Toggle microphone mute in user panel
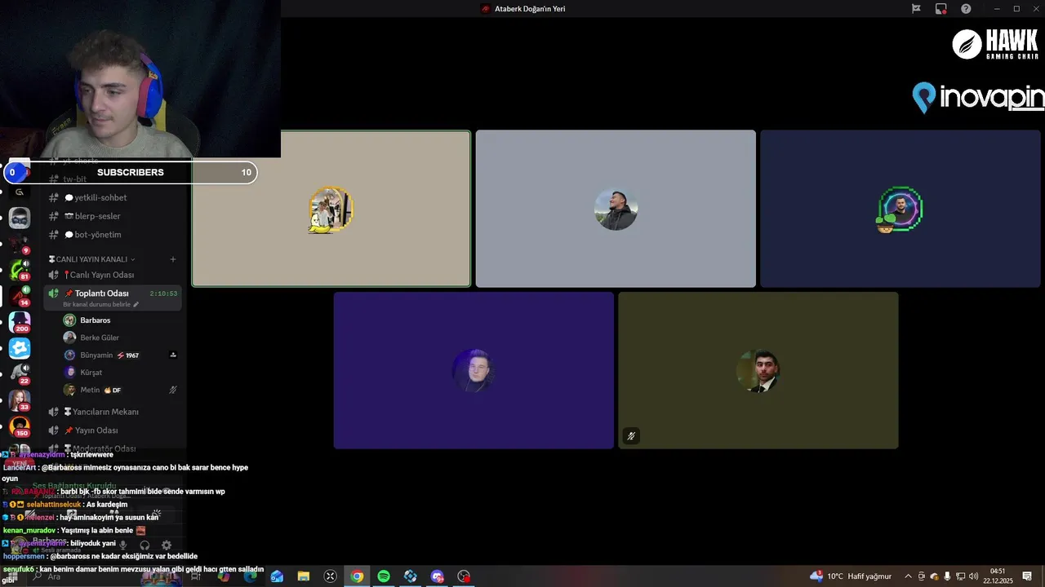This screenshot has height=587, width=1045. coord(123,545)
